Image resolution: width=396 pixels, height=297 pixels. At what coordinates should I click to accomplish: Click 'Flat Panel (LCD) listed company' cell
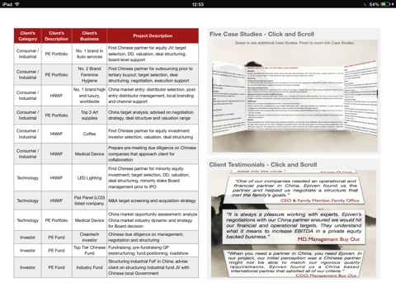pyautogui.click(x=89, y=200)
